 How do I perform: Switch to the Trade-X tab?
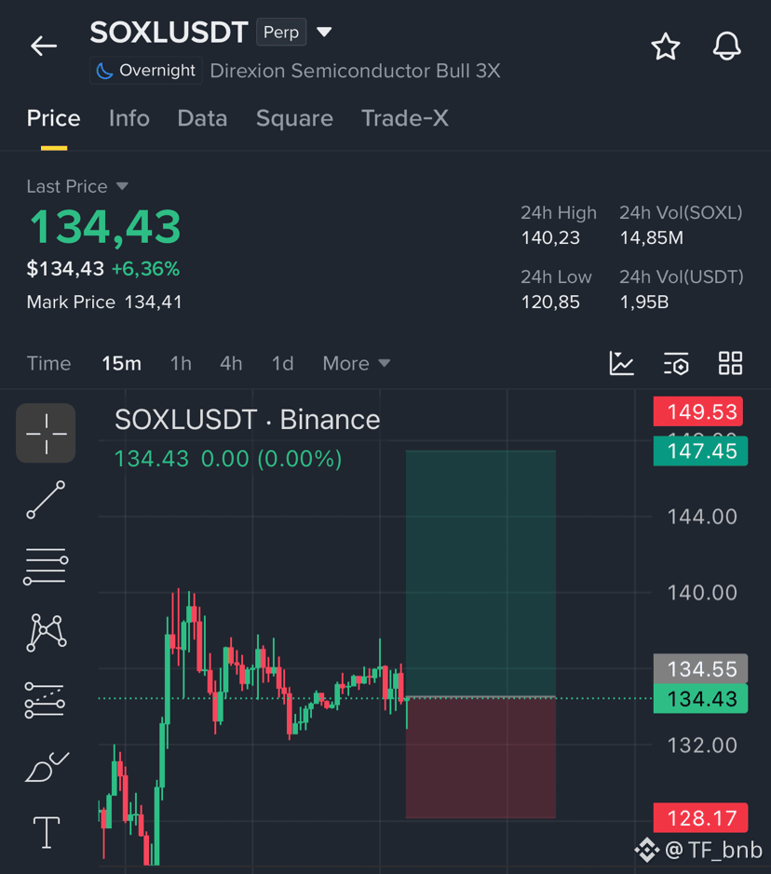tap(405, 118)
